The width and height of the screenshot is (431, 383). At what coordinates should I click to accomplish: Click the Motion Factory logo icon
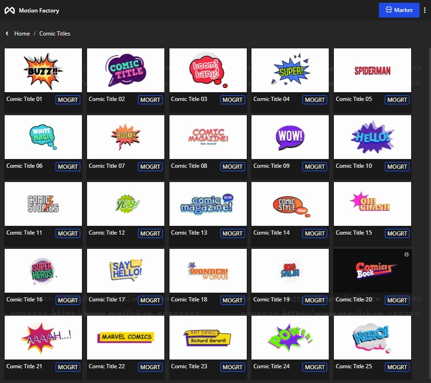coord(10,11)
